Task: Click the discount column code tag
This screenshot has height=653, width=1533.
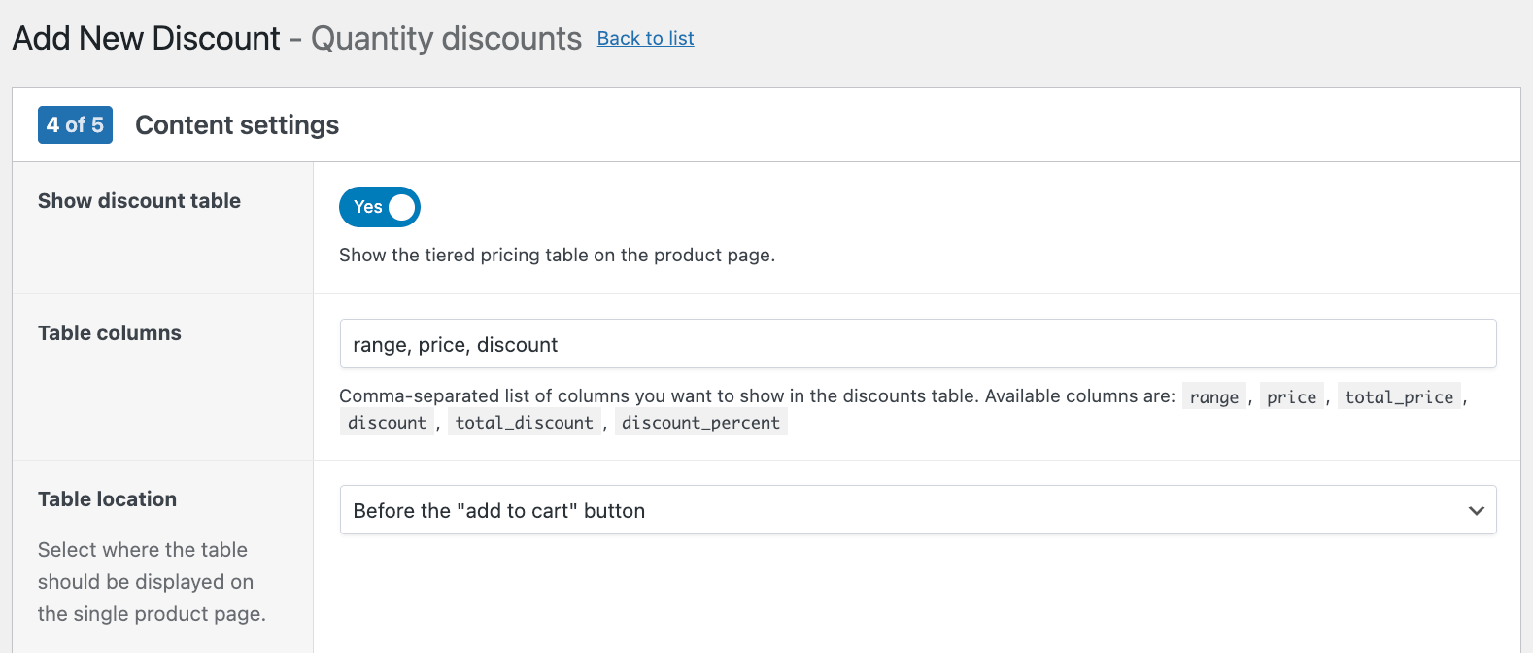Action: pos(387,422)
